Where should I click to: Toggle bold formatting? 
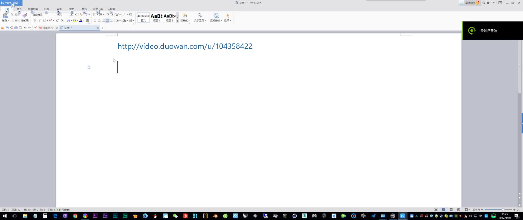[x=35, y=20]
